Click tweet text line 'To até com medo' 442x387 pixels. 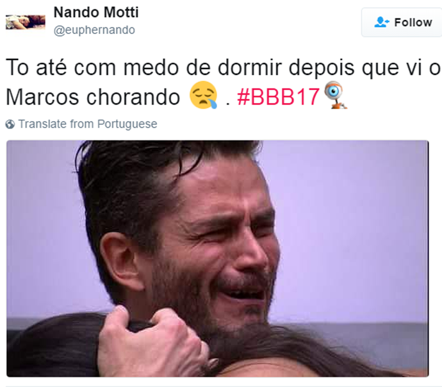(x=223, y=68)
